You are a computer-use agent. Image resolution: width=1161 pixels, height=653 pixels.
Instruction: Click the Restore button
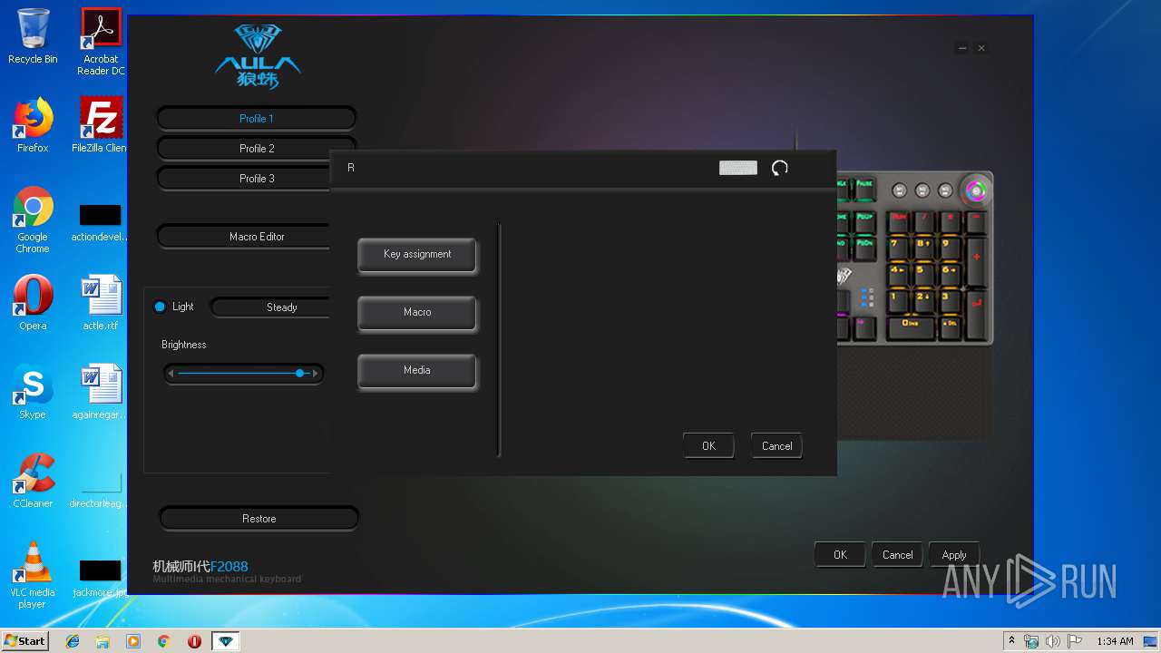pyautogui.click(x=259, y=519)
